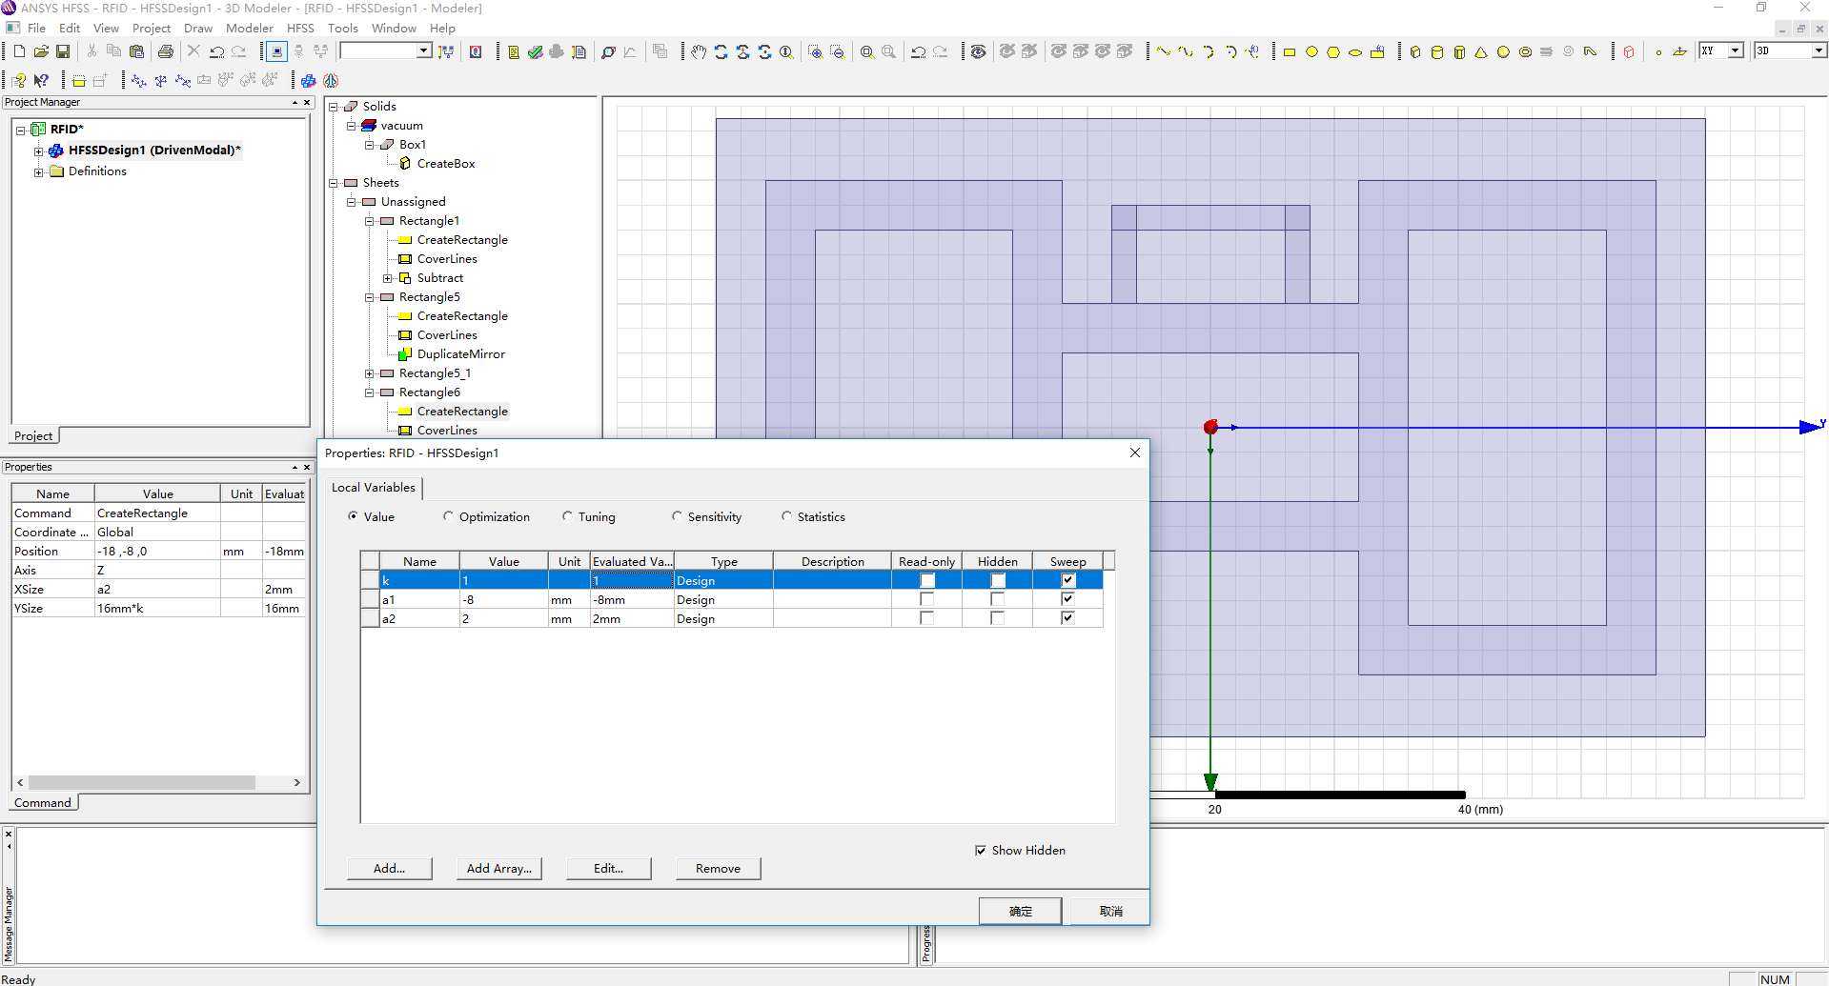Collapse the Sheets tree node
Viewport: 1829px width, 986px height.
click(x=334, y=183)
